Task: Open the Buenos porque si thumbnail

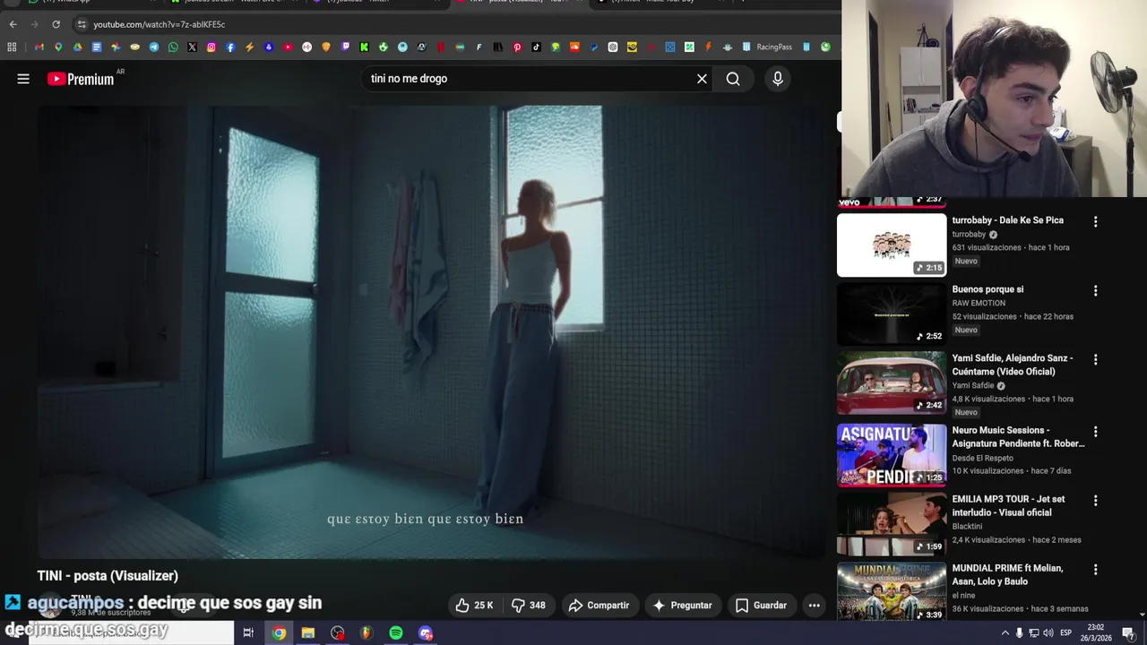Action: click(892, 314)
